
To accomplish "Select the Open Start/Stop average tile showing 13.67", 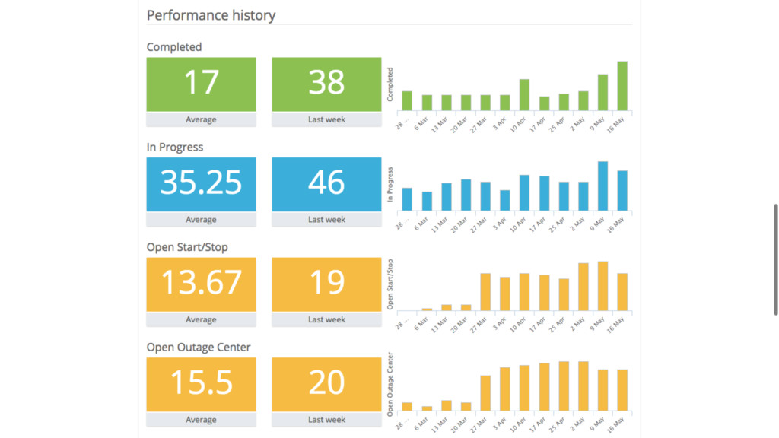I will coord(201,284).
